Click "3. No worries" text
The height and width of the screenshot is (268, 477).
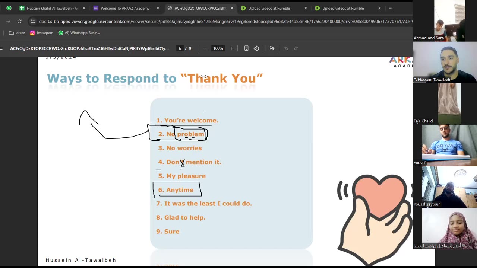click(x=180, y=148)
